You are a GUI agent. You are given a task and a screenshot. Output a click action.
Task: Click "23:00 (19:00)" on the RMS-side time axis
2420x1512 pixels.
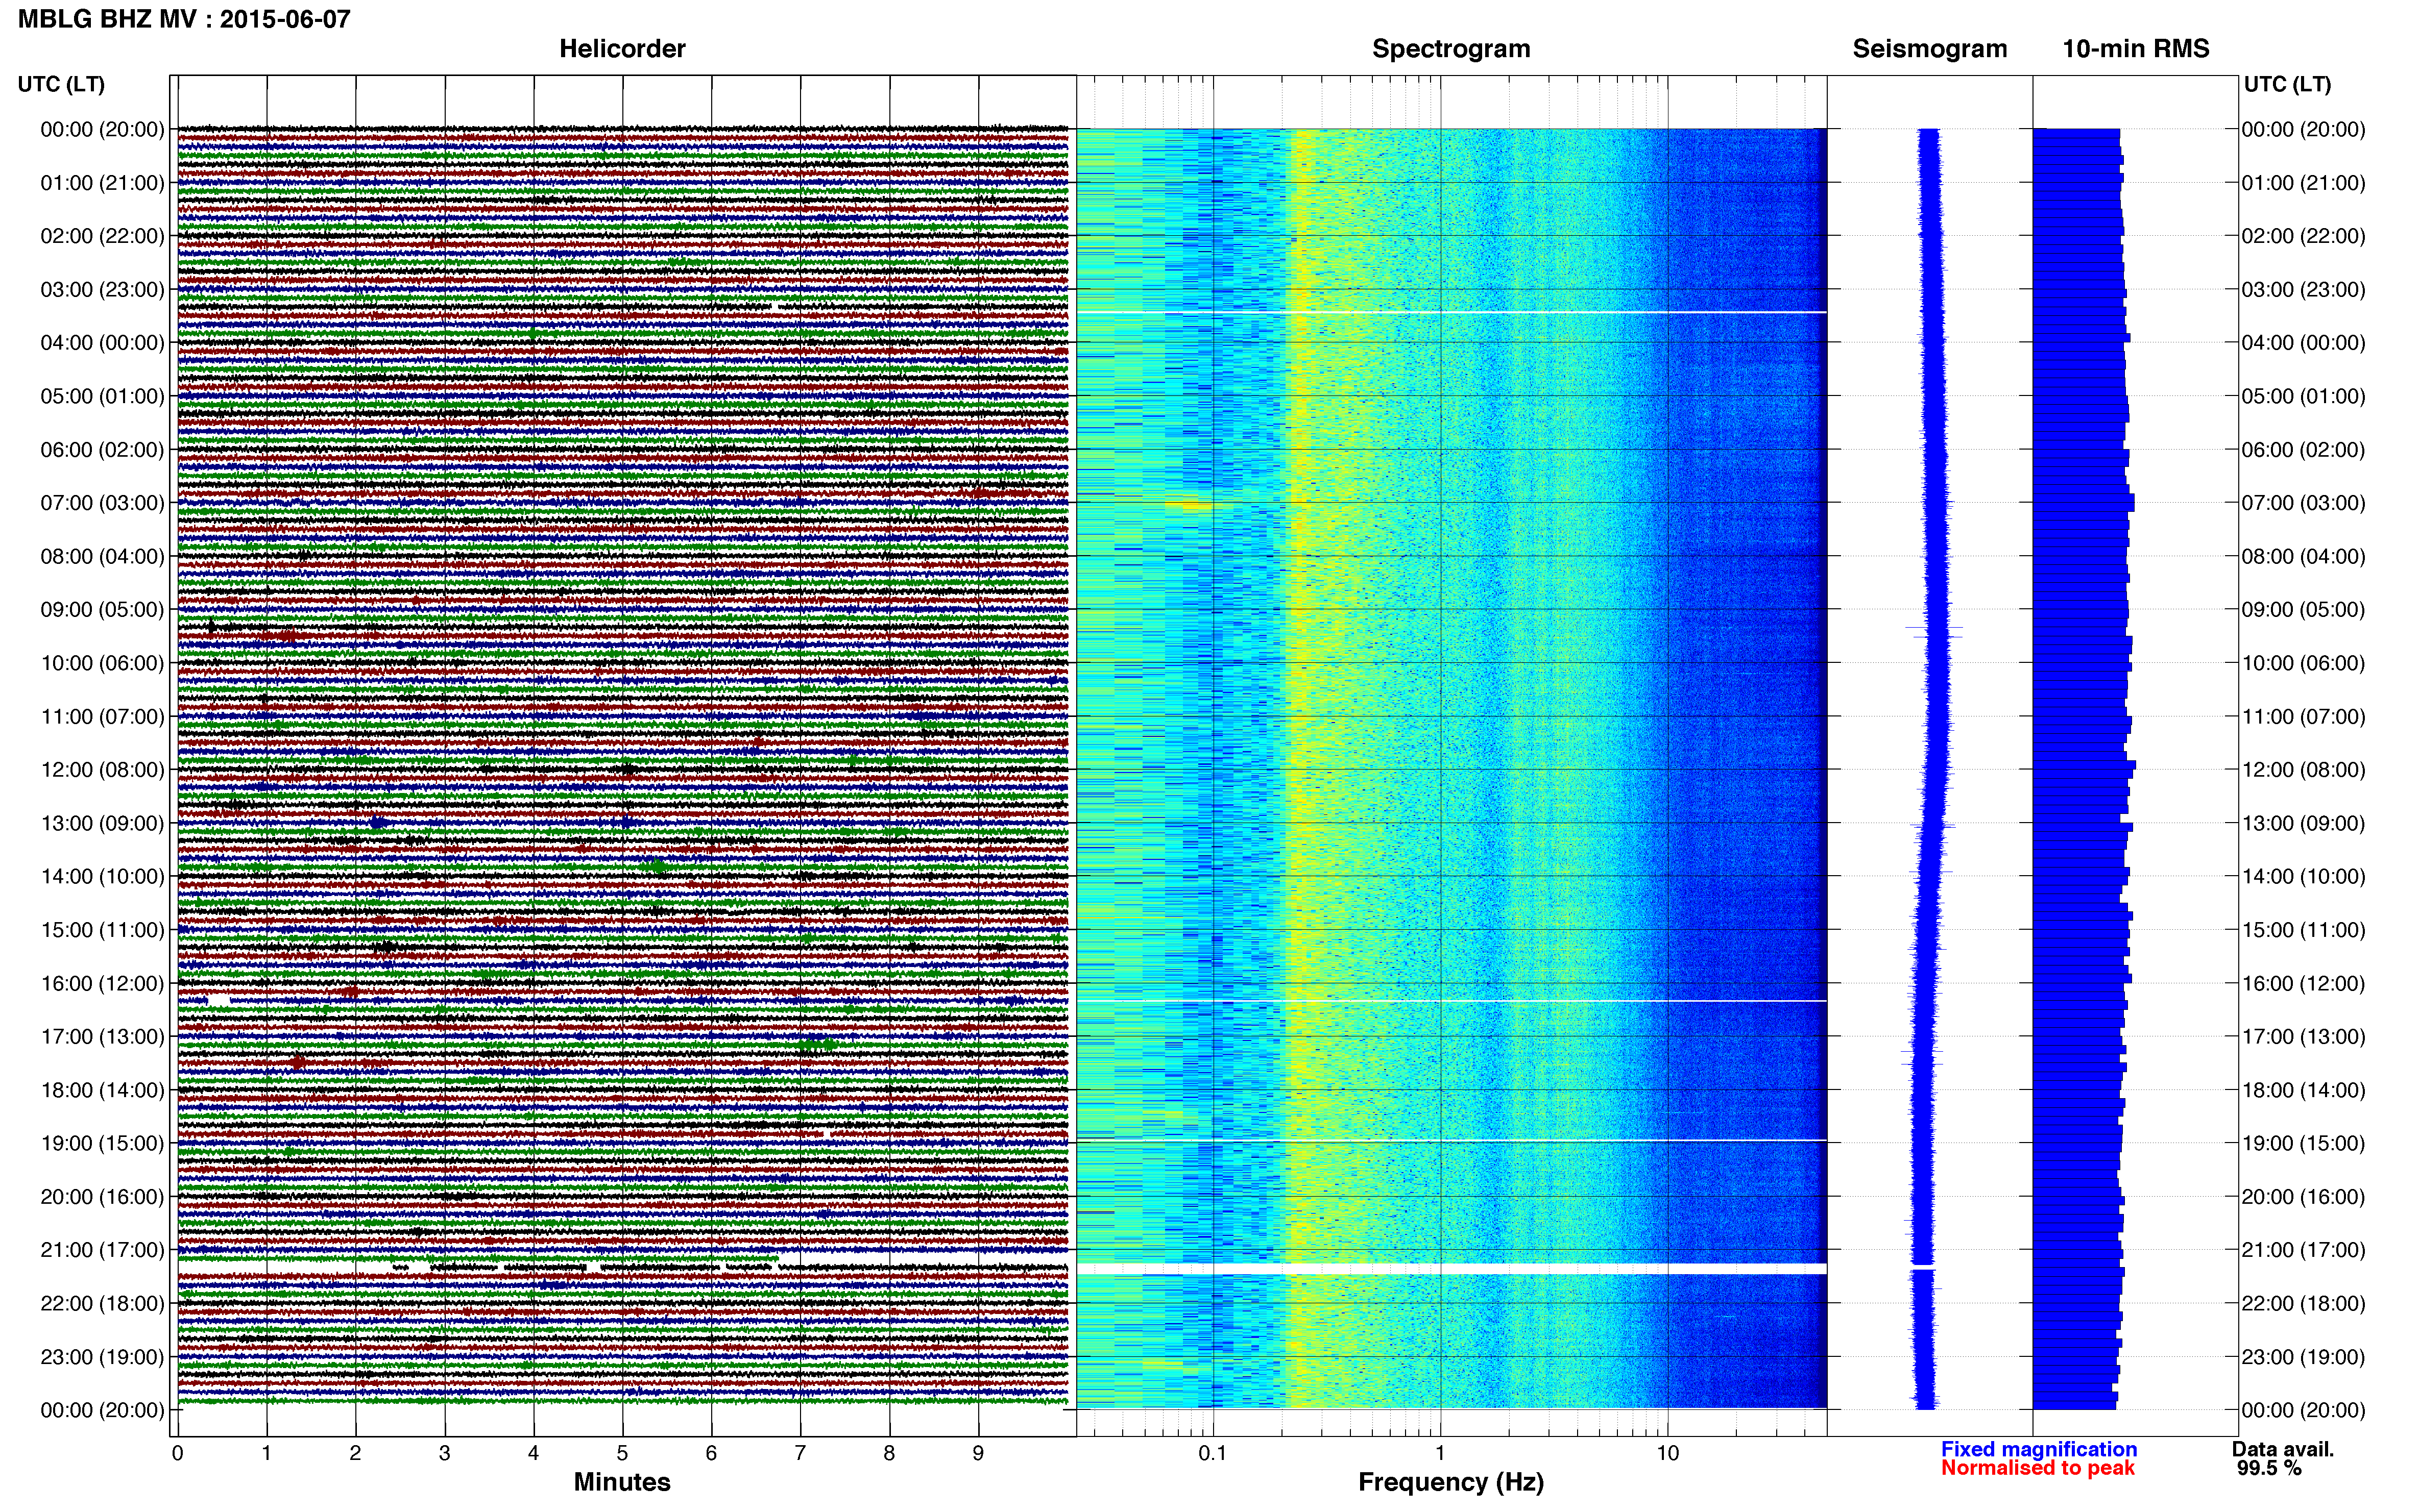coord(2304,1357)
